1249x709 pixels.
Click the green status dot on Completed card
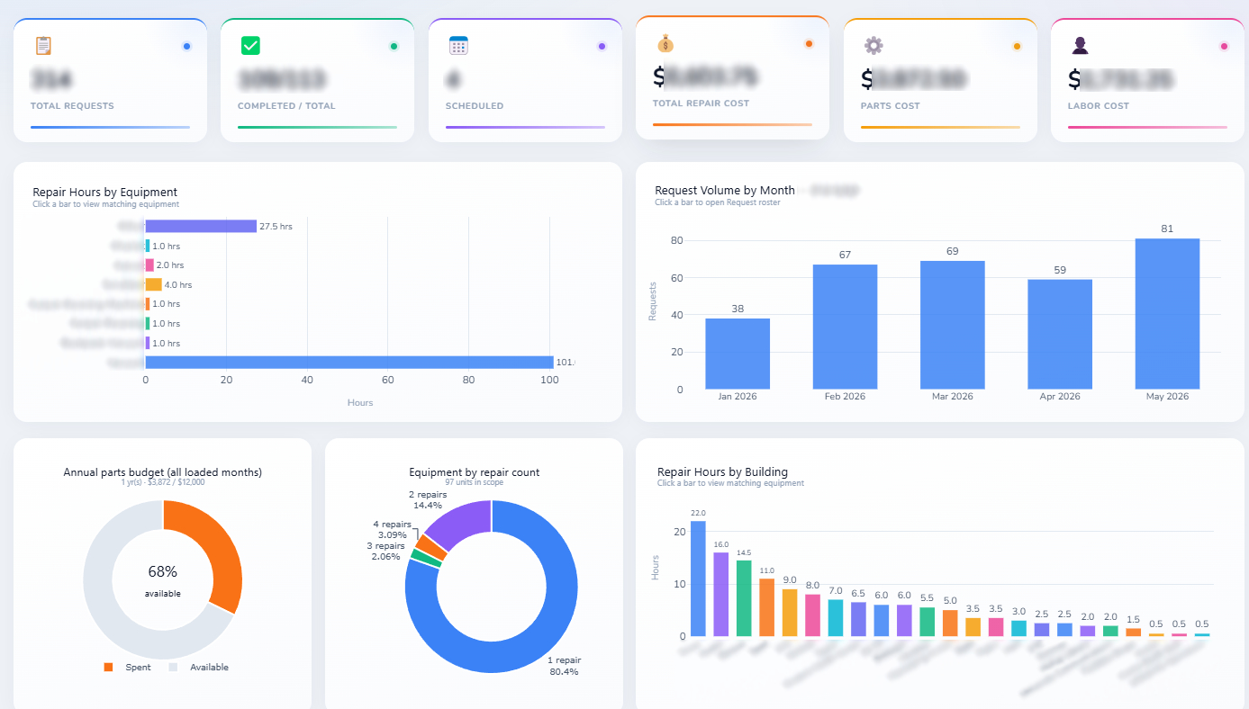pos(394,46)
